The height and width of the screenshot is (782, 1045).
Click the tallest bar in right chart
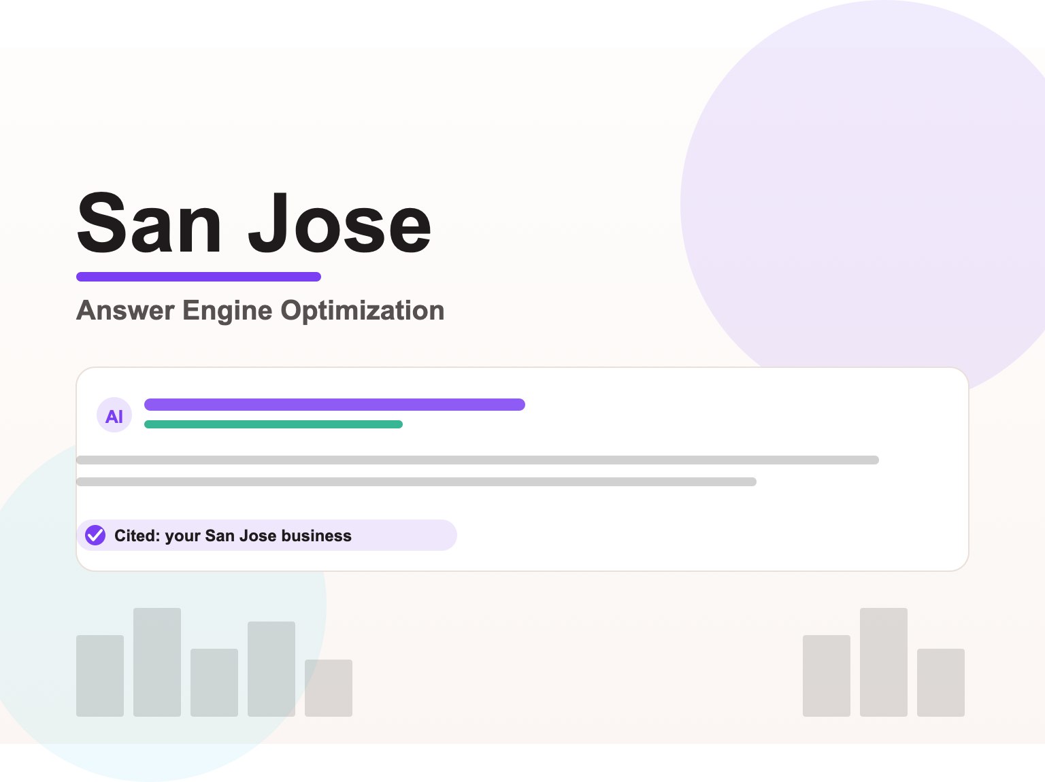click(x=884, y=662)
